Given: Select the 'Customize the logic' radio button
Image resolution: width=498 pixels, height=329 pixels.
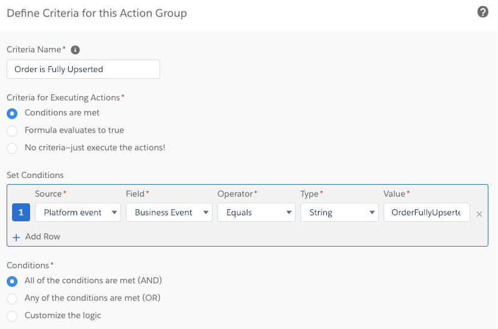Looking at the screenshot, I should pyautogui.click(x=12, y=316).
